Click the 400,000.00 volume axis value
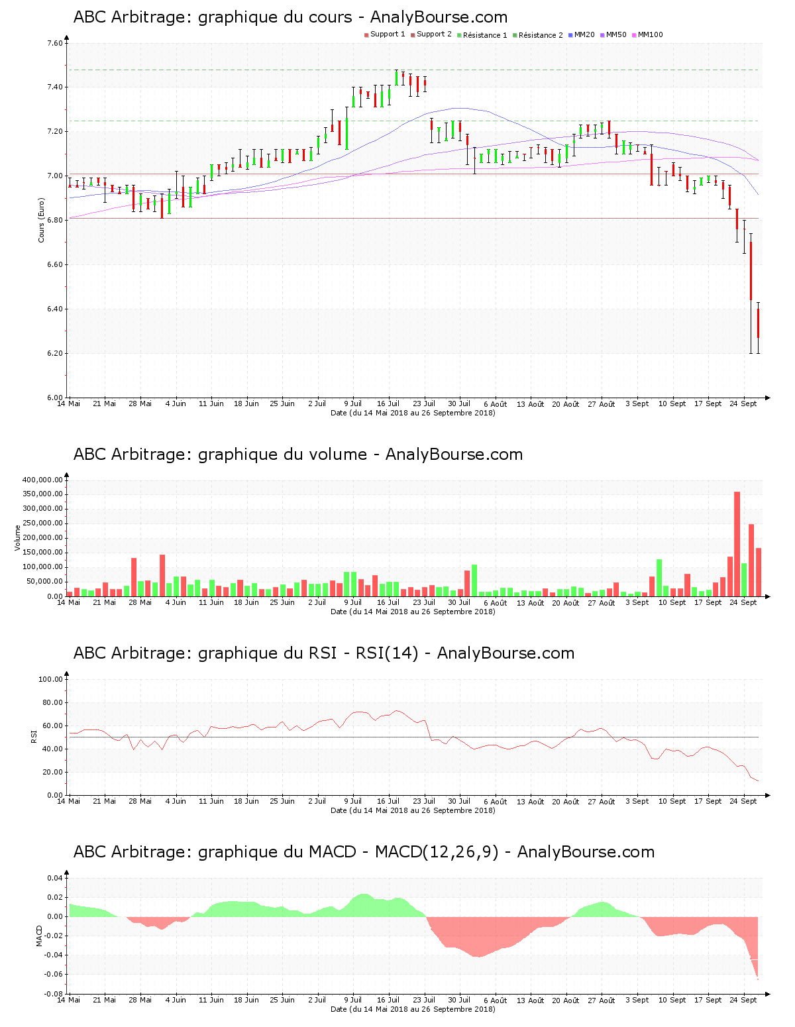The width and height of the screenshot is (795, 1027). (42, 480)
